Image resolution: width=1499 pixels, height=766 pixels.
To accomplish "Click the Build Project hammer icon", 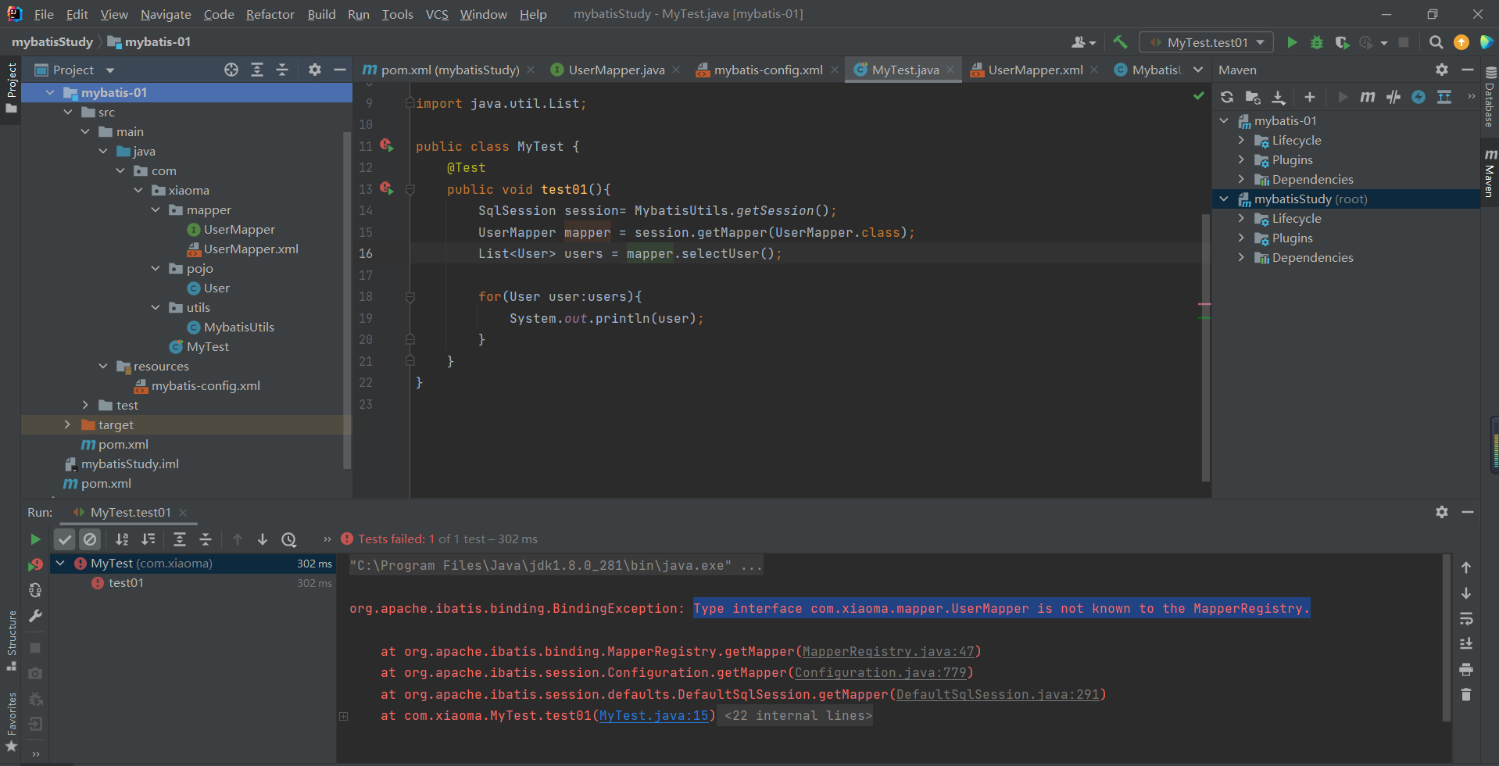I will 1120,42.
